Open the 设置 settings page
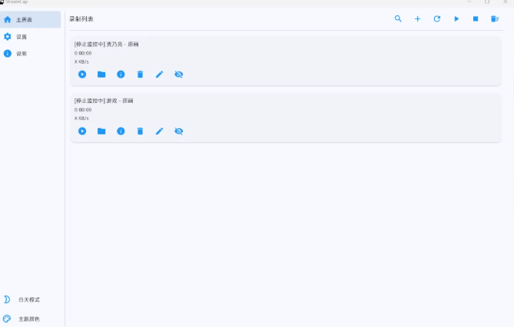 pos(31,37)
